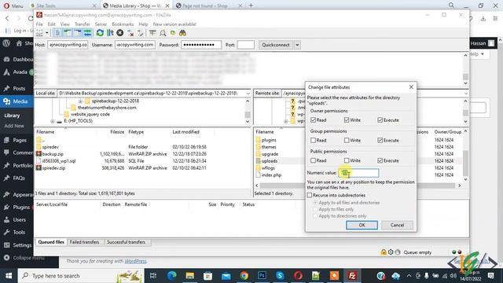This screenshot has width=503, height=283.
Task: Close the Change file attributes dialog
Action: coord(411,87)
